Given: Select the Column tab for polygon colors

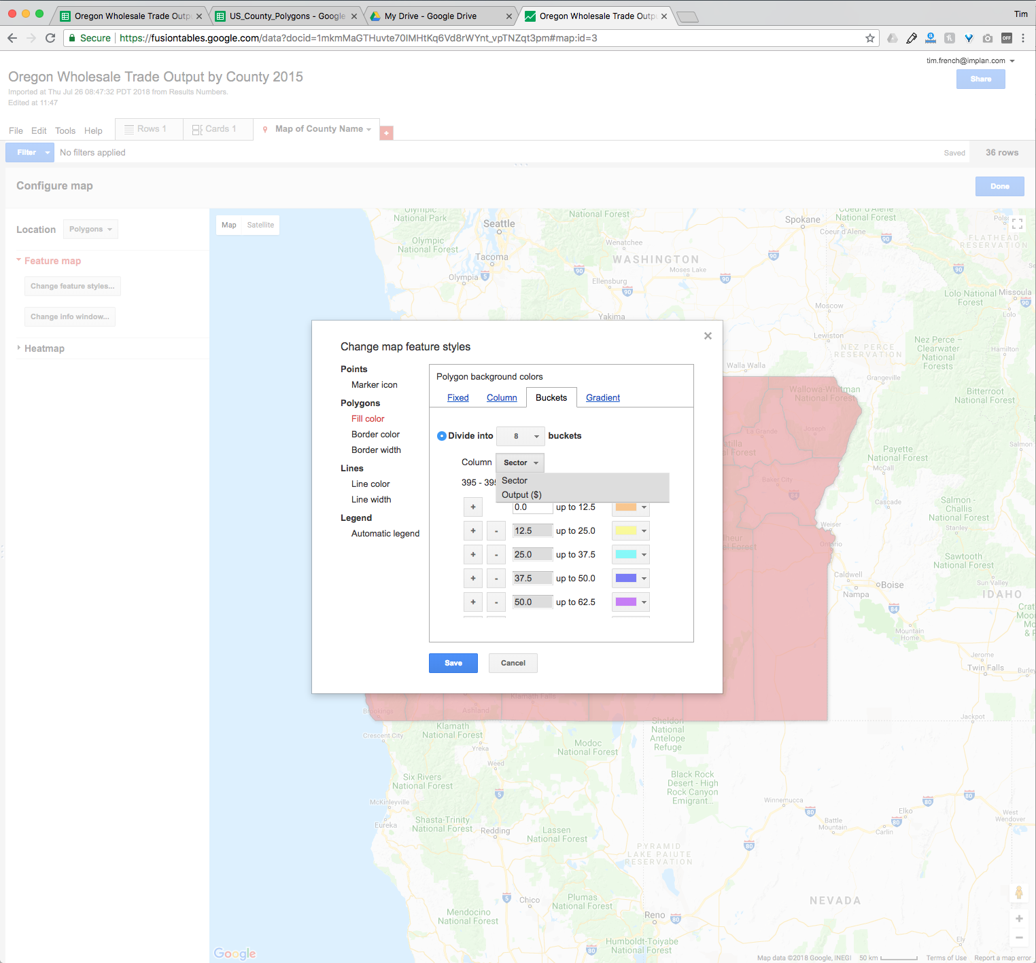Looking at the screenshot, I should pyautogui.click(x=502, y=398).
